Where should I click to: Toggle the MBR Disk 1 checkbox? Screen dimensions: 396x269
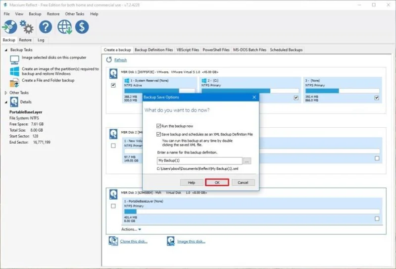[x=113, y=85]
